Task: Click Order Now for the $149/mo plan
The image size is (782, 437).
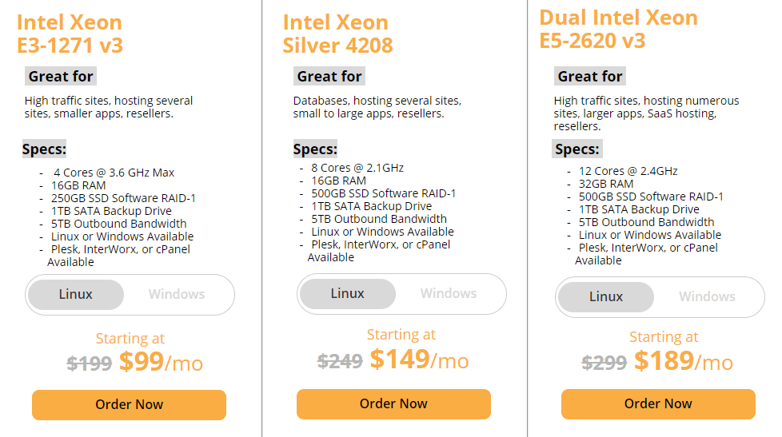Action: pos(393,403)
